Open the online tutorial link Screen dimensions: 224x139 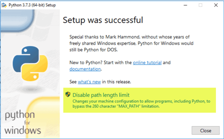pyautogui.click(x=147, y=62)
